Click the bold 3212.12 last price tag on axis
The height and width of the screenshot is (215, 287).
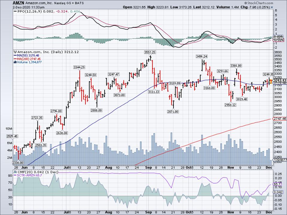coord(280,81)
